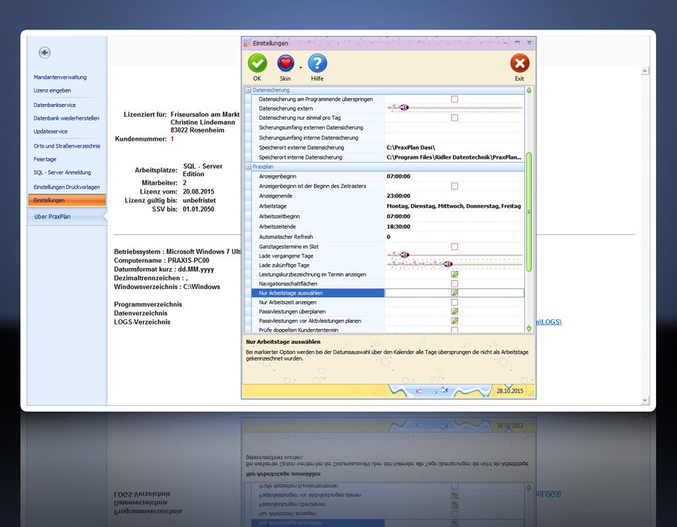The height and width of the screenshot is (527, 677).
Task: Edit the Anzeigenbeginn value 07:00:00
Action: (x=454, y=176)
